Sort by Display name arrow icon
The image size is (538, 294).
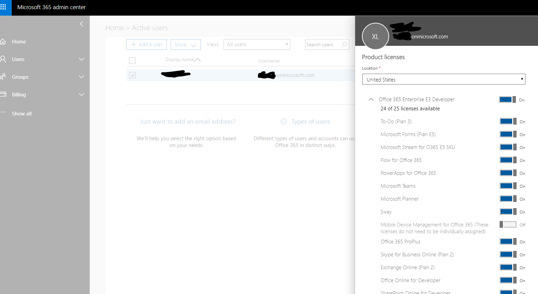197,60
